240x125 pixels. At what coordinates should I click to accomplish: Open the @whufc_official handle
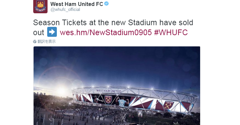point(65,10)
